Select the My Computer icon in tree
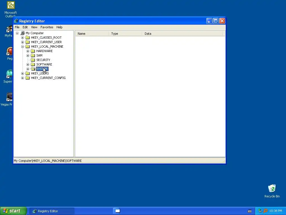The height and width of the screenshot is (215, 286). 22,33
